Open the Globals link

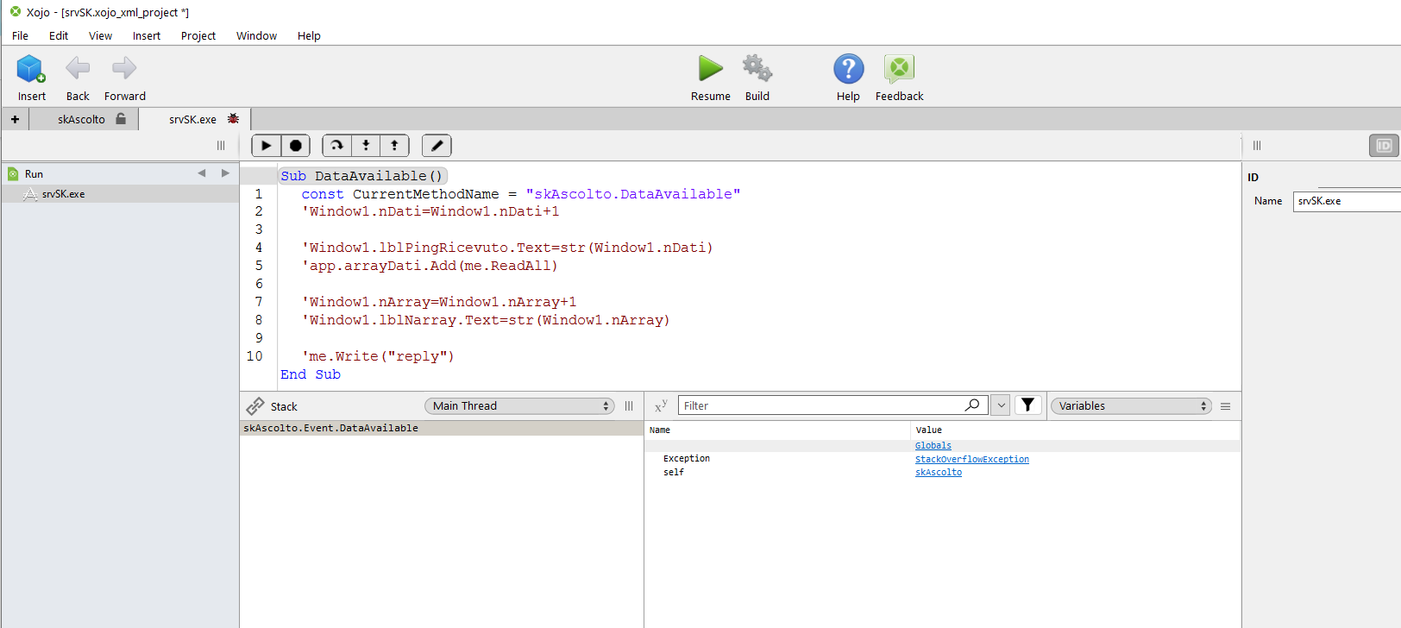click(933, 446)
